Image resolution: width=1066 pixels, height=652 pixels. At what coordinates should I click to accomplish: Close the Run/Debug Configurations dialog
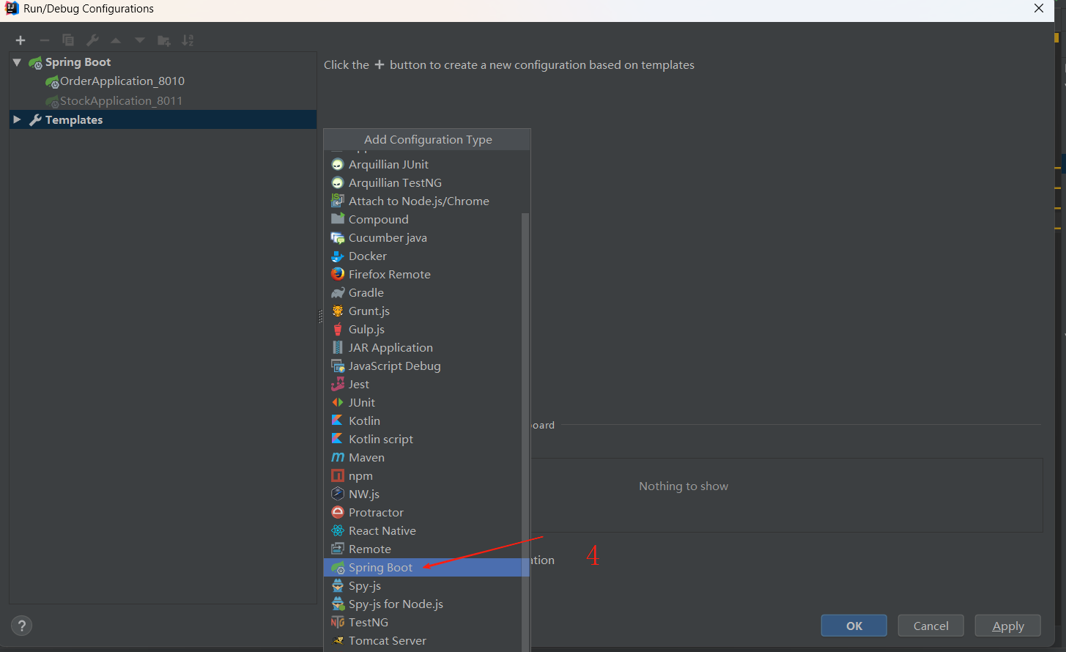(x=1039, y=9)
